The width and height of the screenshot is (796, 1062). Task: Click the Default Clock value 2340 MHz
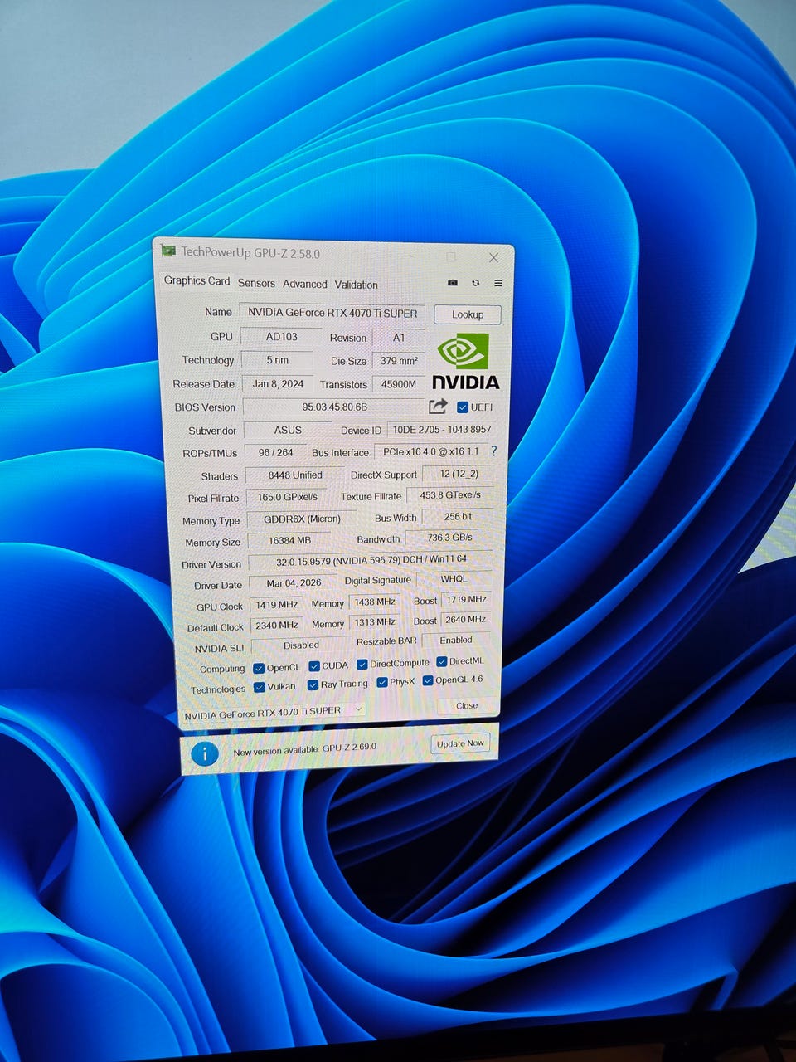click(276, 625)
